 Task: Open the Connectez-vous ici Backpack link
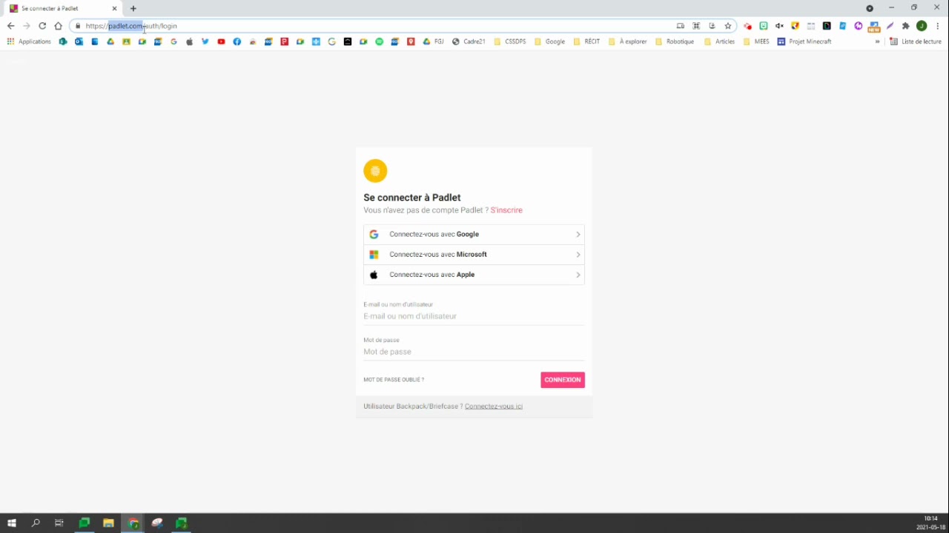494,406
